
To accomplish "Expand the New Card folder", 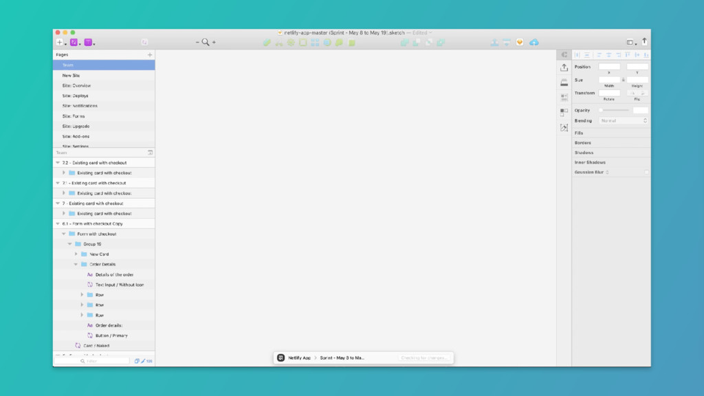I will [76, 254].
